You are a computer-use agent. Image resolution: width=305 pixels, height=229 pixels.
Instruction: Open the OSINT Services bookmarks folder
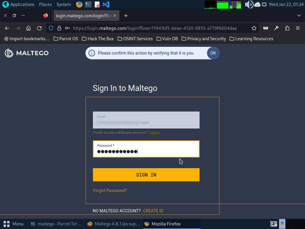pyautogui.click(x=135, y=39)
